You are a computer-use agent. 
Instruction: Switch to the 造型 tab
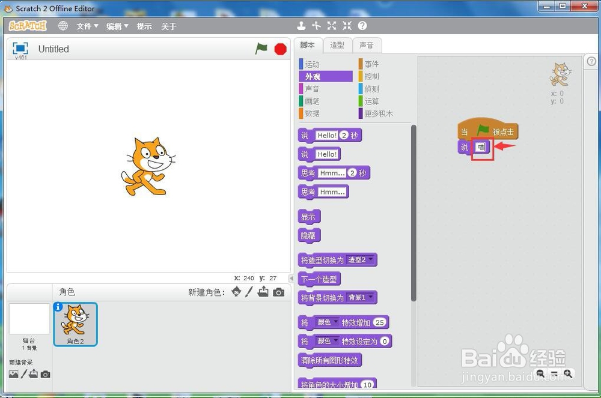click(x=337, y=45)
